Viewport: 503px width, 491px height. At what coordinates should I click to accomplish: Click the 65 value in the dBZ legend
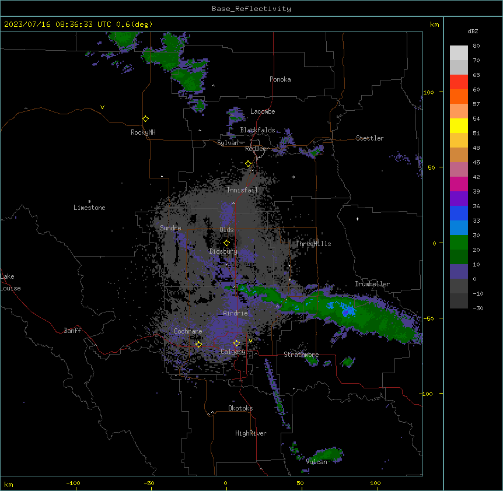tap(476, 75)
